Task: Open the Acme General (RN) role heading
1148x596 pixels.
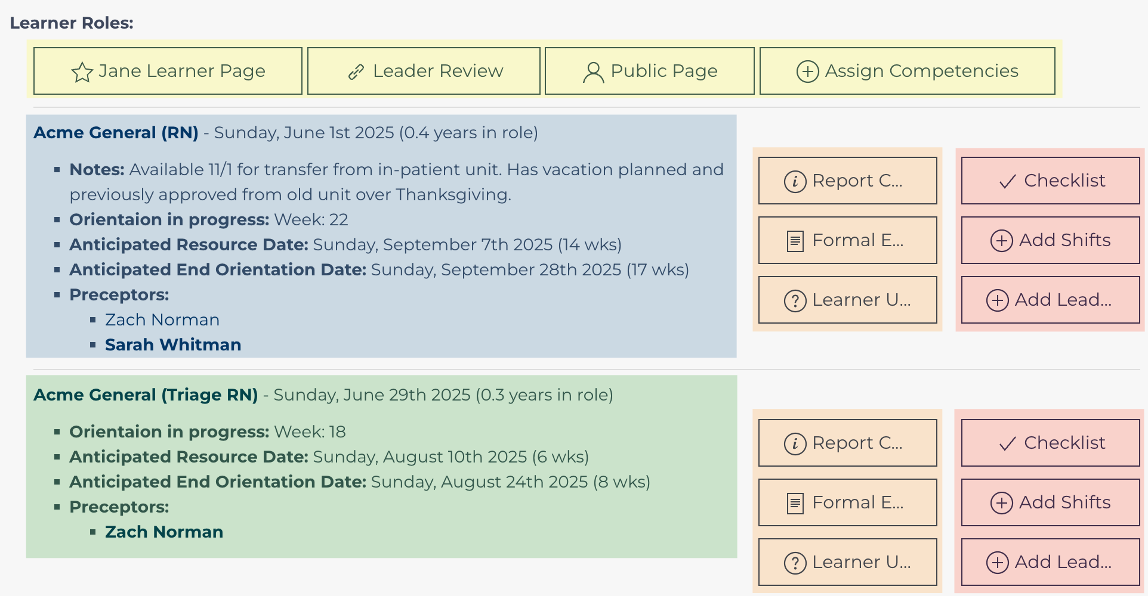Action: [x=116, y=133]
